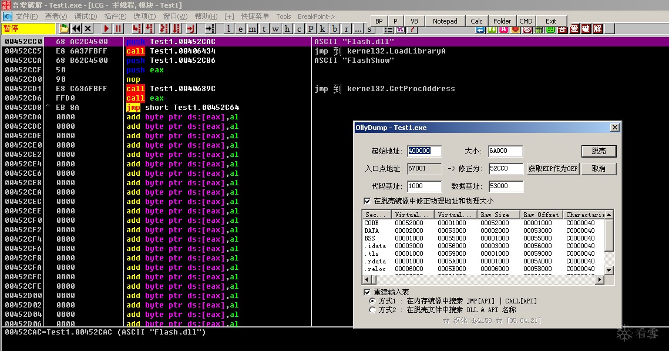Close the debugged program with the X icon
The width and height of the screenshot is (669, 351).
(88, 29)
